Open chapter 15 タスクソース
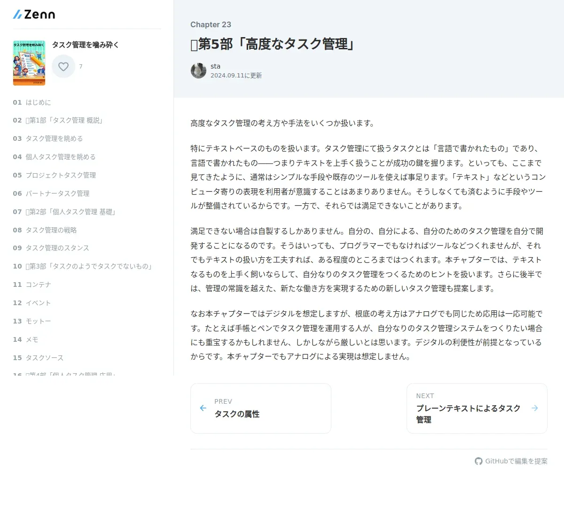This screenshot has width=564, height=508. 39,358
